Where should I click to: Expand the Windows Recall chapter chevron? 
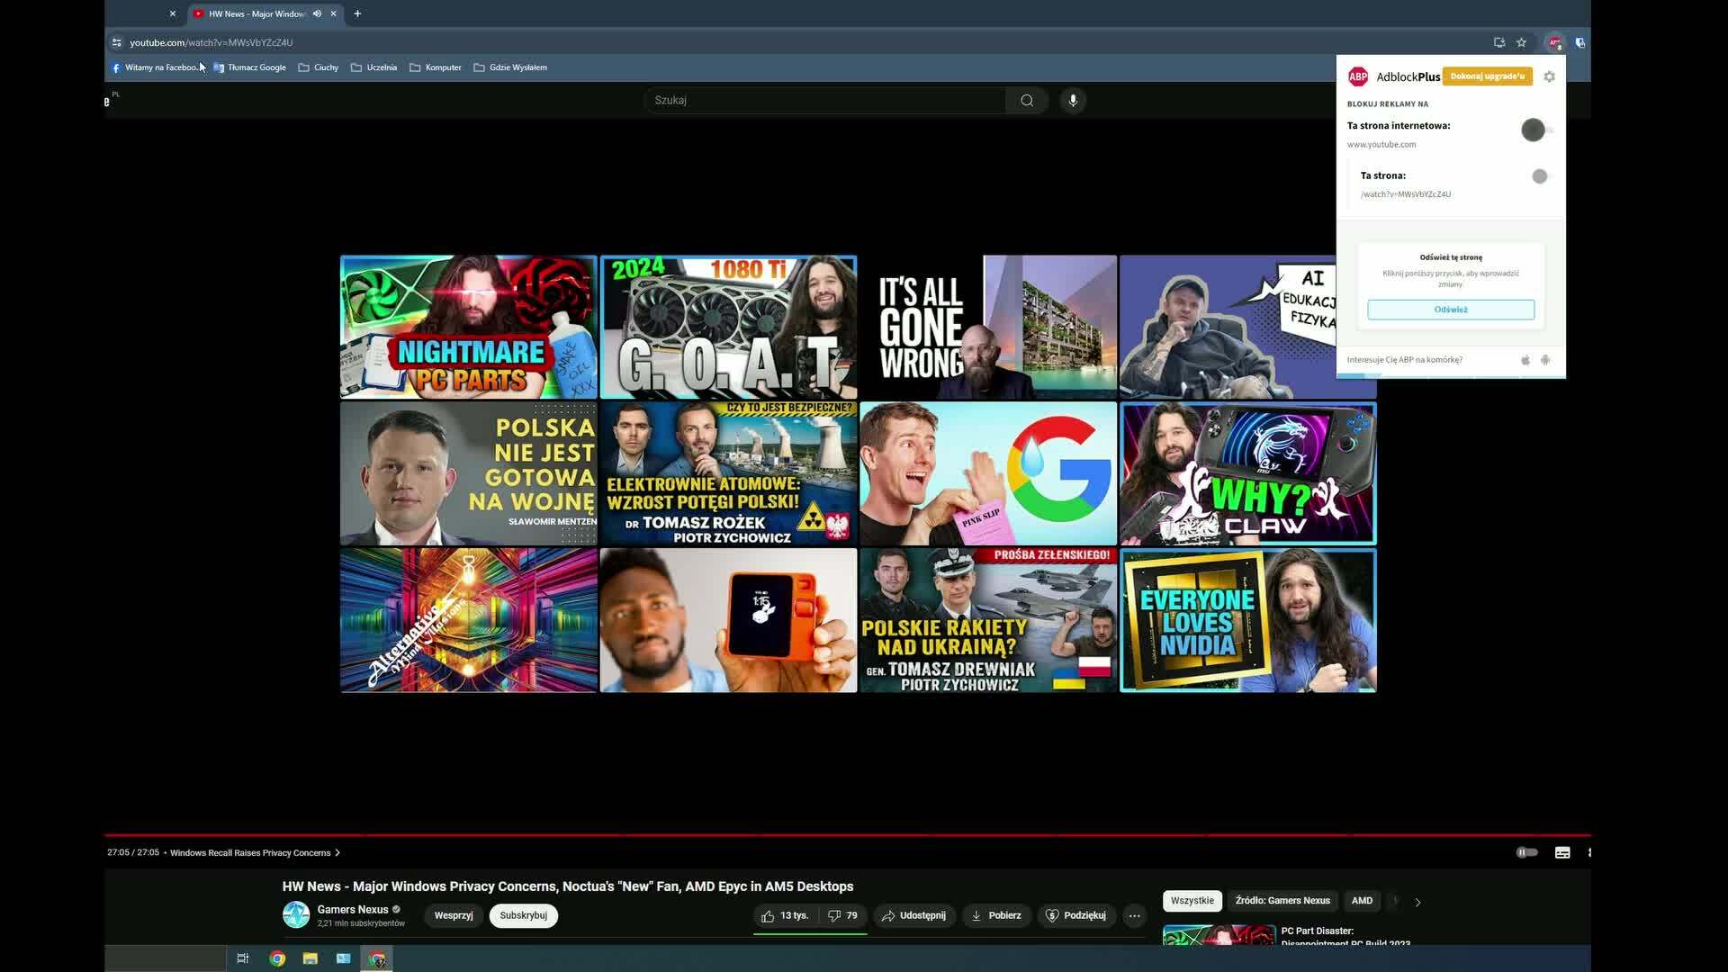[x=337, y=853]
